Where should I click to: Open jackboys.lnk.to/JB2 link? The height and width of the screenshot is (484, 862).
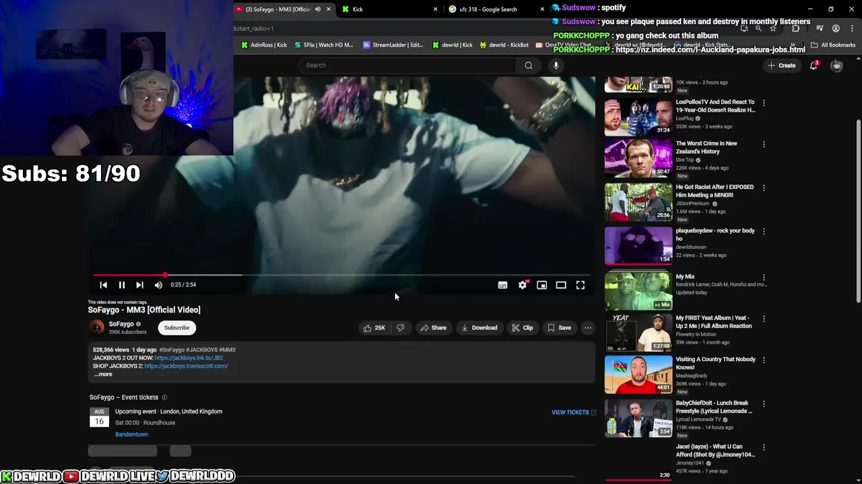[x=189, y=358]
